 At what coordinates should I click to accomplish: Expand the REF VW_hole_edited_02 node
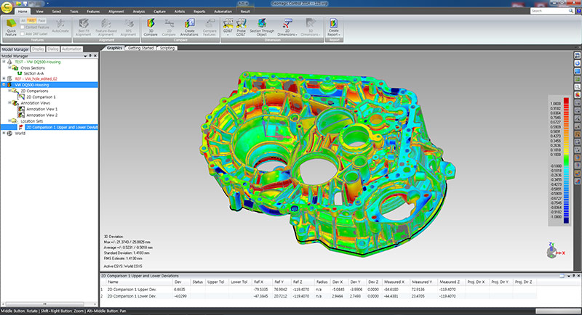click(4, 78)
